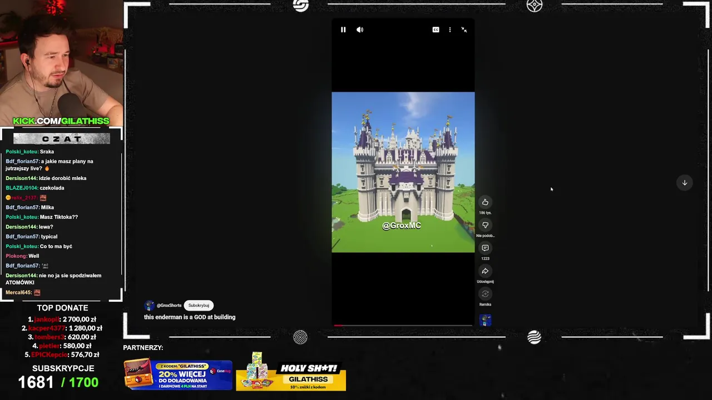The height and width of the screenshot is (400, 712).
Task: Click chat message 'czekolada'
Action: [51, 188]
